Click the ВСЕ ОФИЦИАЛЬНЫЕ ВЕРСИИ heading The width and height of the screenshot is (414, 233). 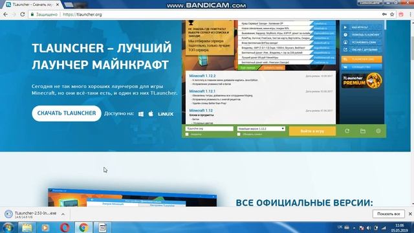coord(305,203)
